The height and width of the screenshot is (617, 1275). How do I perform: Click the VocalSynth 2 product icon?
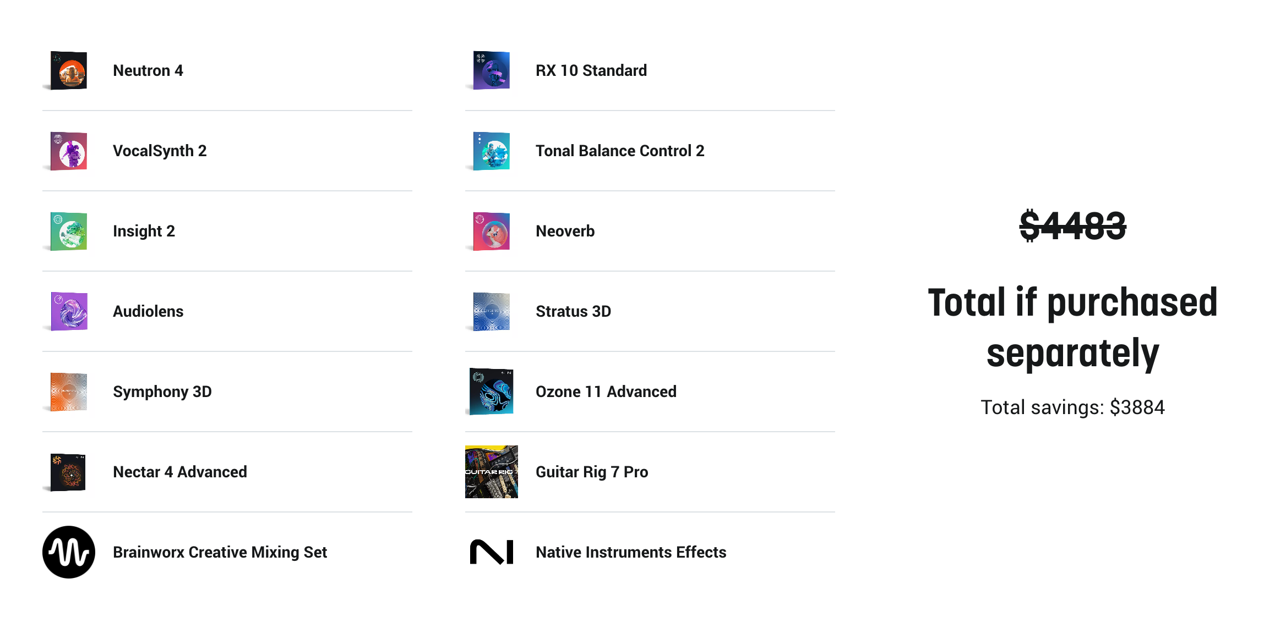pos(68,151)
